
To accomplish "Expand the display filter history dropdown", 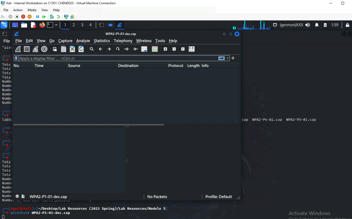I will 228,58.
